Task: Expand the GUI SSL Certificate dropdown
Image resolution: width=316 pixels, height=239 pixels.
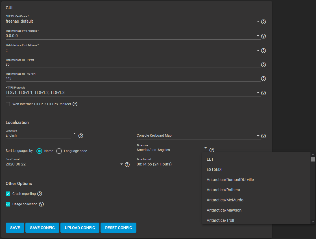Action: 258,21
